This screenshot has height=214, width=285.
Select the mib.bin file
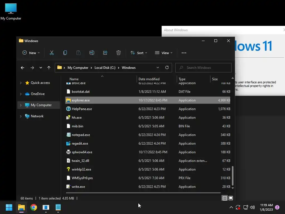coord(148,126)
